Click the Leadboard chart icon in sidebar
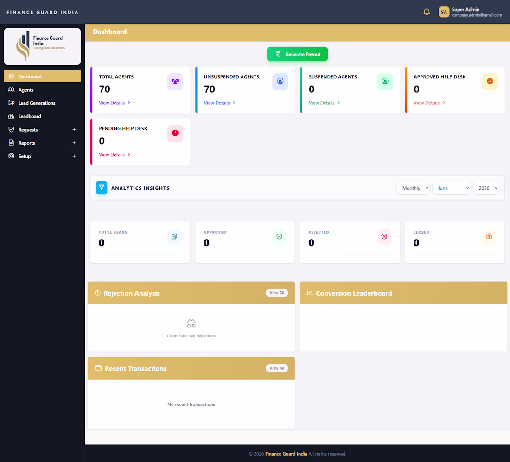 click(x=12, y=116)
